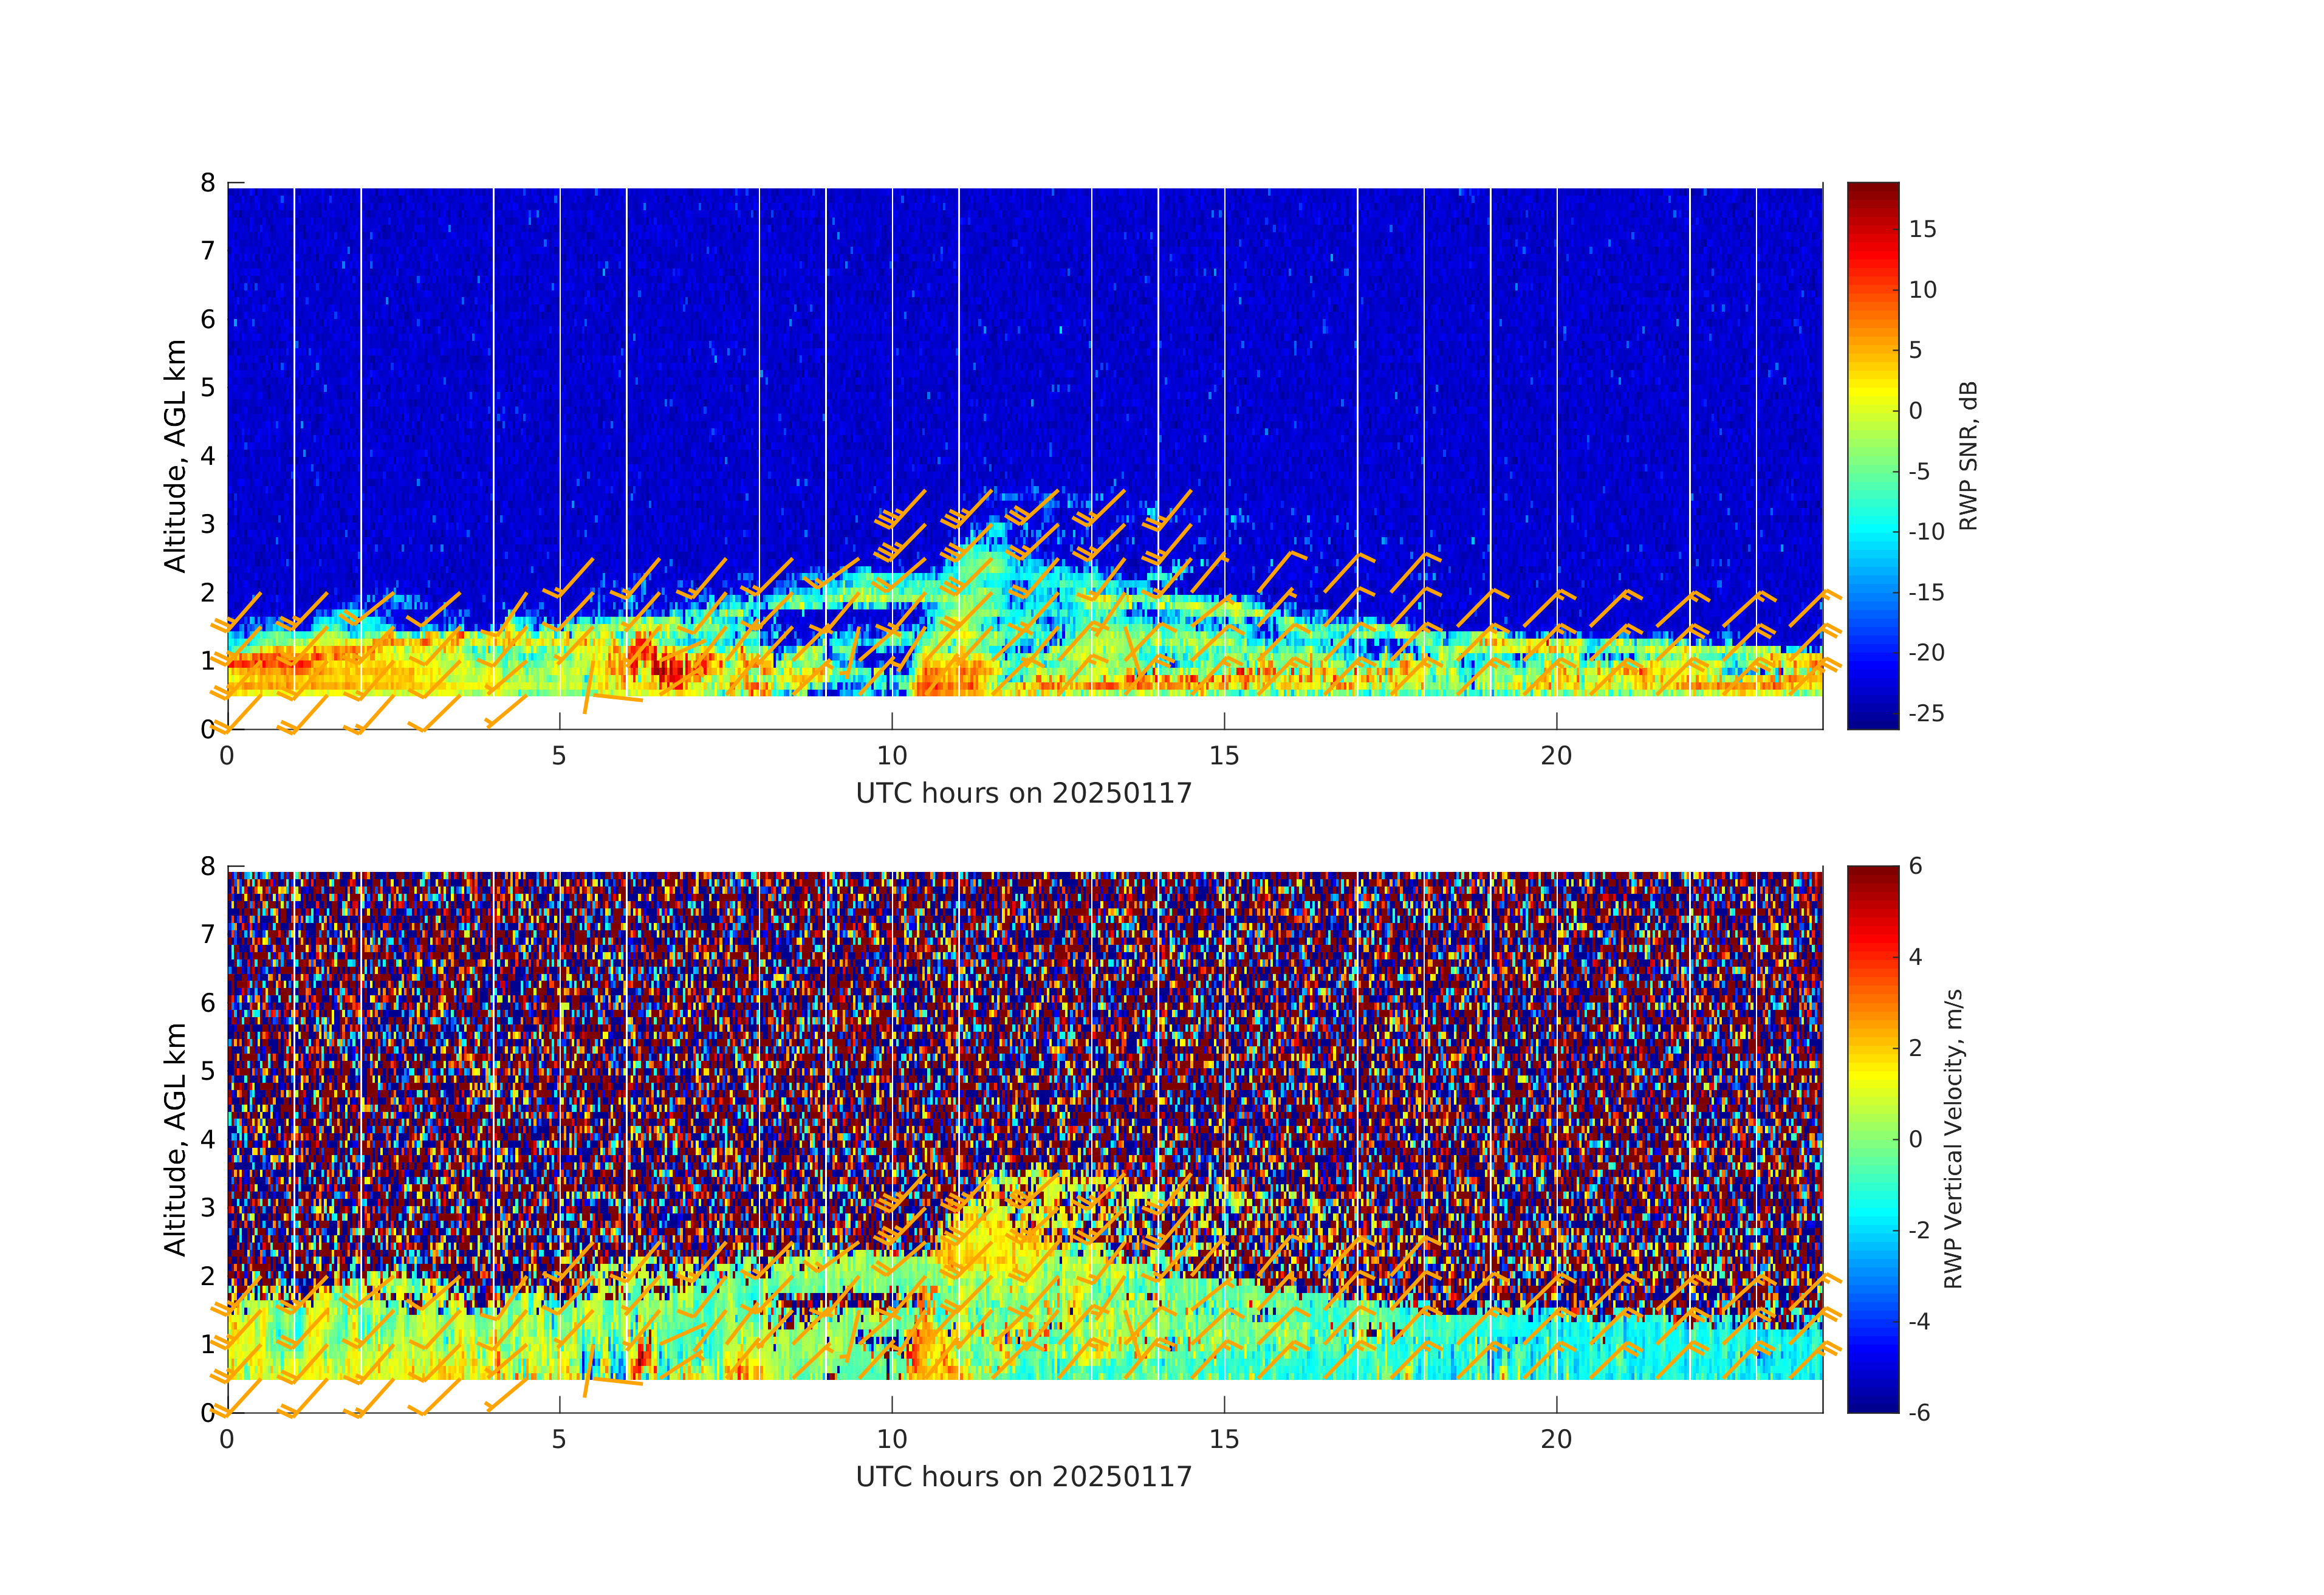Click the 4 km altitude tick on the bottom plot
Screen dimensions: 2324x1595
click(x=208, y=1139)
